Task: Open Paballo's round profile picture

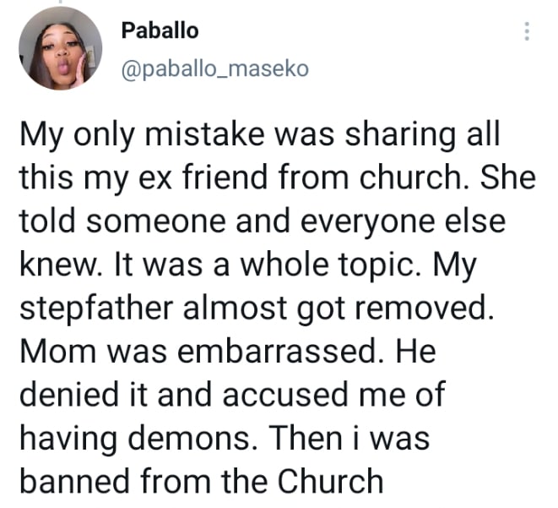Action: pos(60,48)
